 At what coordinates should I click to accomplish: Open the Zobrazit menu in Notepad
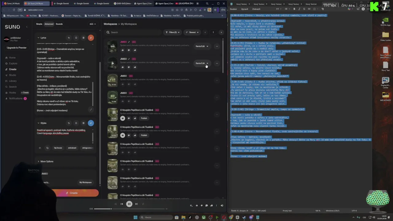tap(256, 9)
